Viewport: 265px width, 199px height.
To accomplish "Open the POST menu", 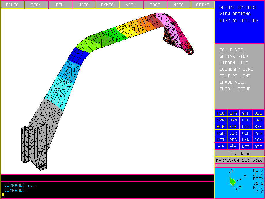I will click(155, 5).
